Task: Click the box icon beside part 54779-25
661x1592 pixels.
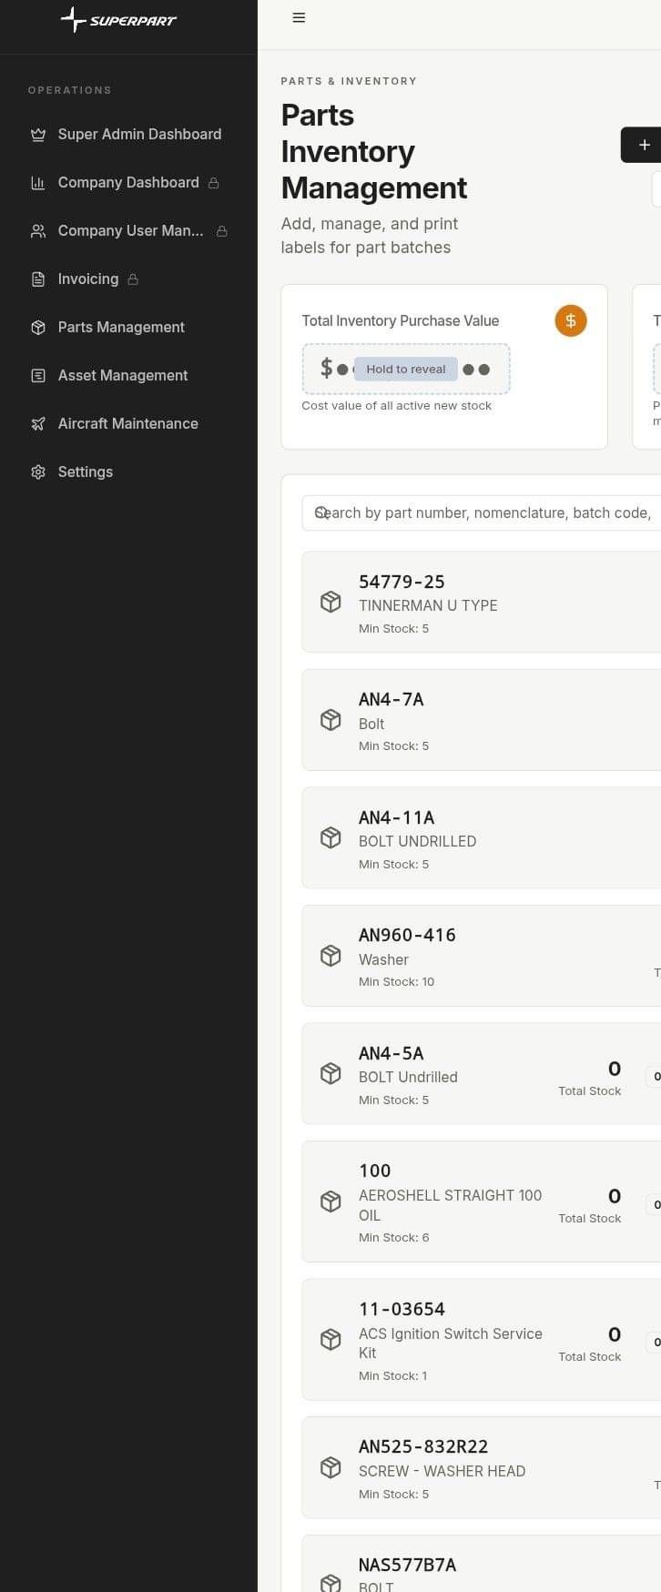Action: coord(330,602)
